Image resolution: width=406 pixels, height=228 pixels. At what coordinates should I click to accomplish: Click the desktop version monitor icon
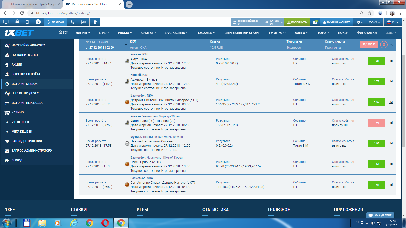point(6,22)
